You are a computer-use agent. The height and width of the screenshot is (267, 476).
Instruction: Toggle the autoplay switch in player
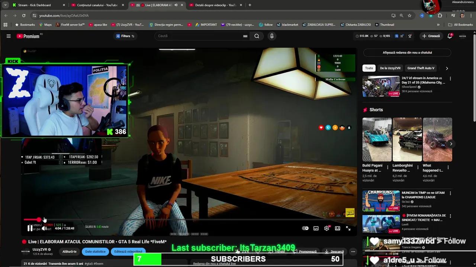pos(305,228)
